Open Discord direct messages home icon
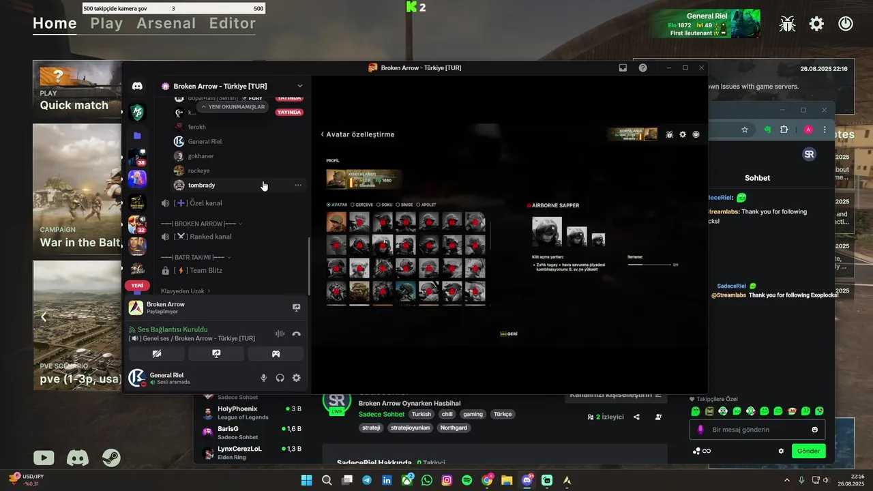Viewport: 873px width, 491px height. 137,86
